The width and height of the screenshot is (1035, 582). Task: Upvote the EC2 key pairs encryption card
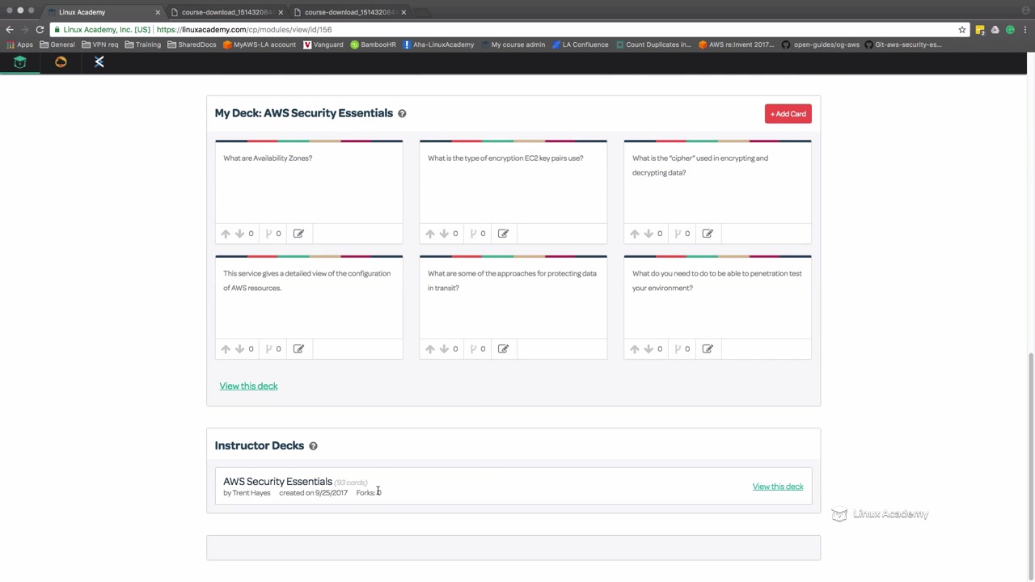click(430, 234)
